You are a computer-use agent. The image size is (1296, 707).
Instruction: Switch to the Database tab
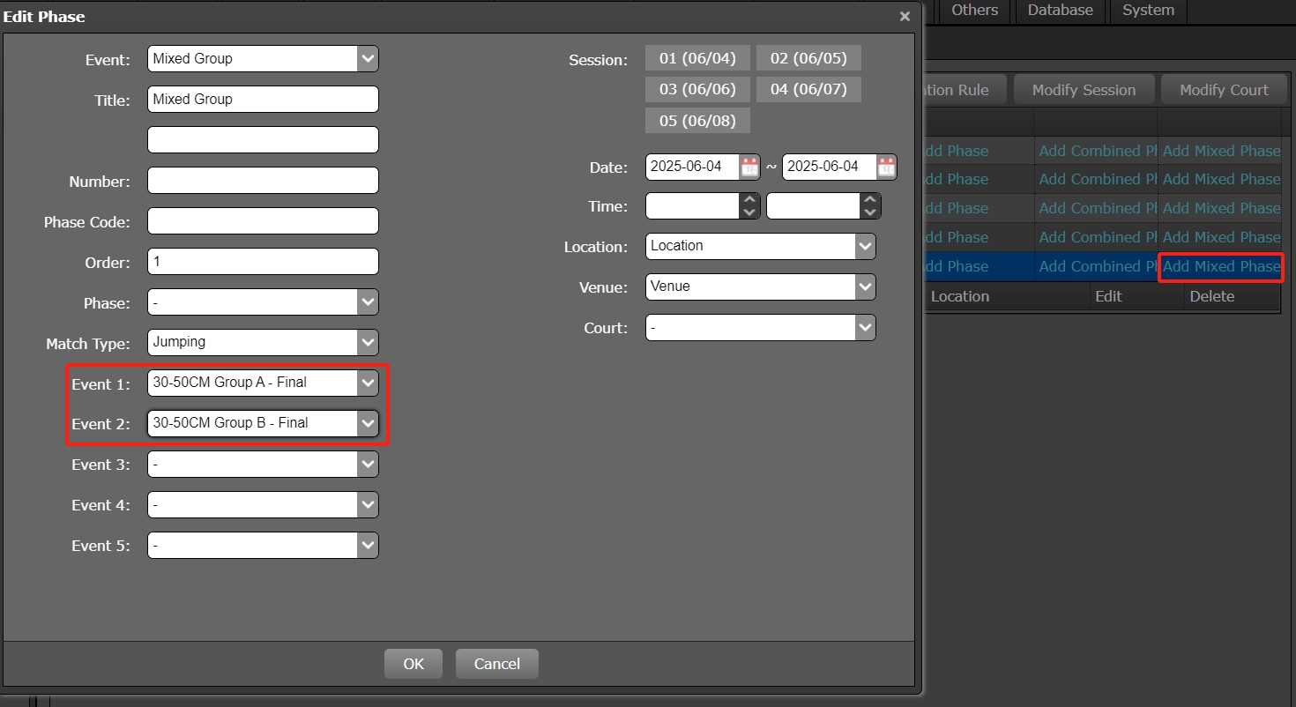tap(1060, 11)
